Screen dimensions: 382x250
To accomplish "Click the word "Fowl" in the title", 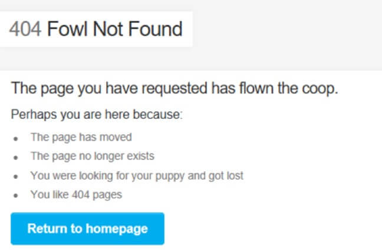I will click(67, 29).
